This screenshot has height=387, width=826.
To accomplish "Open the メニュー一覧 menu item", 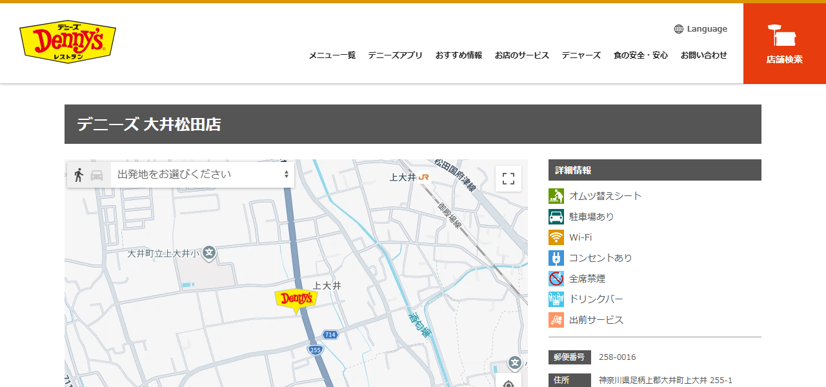I will 332,55.
